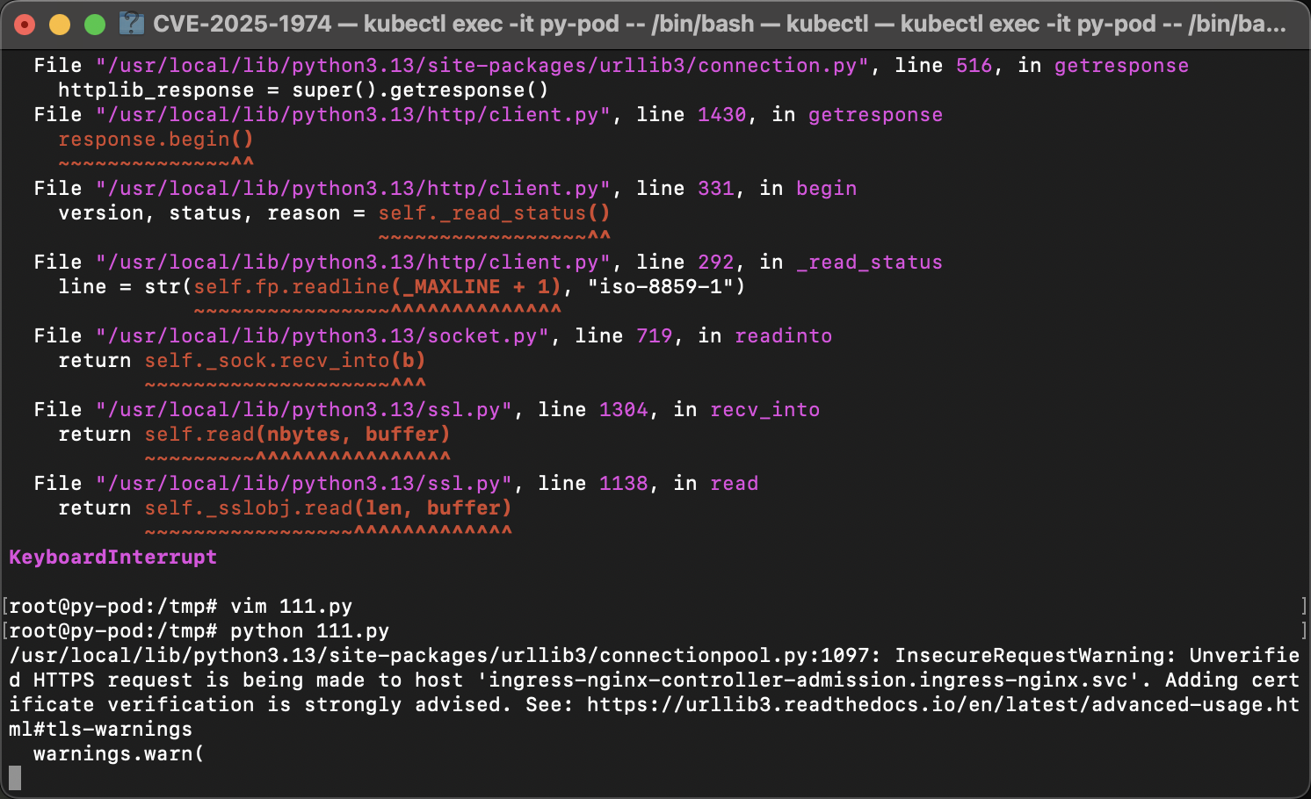Click the string "iso-8859-1"
Image resolution: width=1311 pixels, height=799 pixels.
(660, 286)
